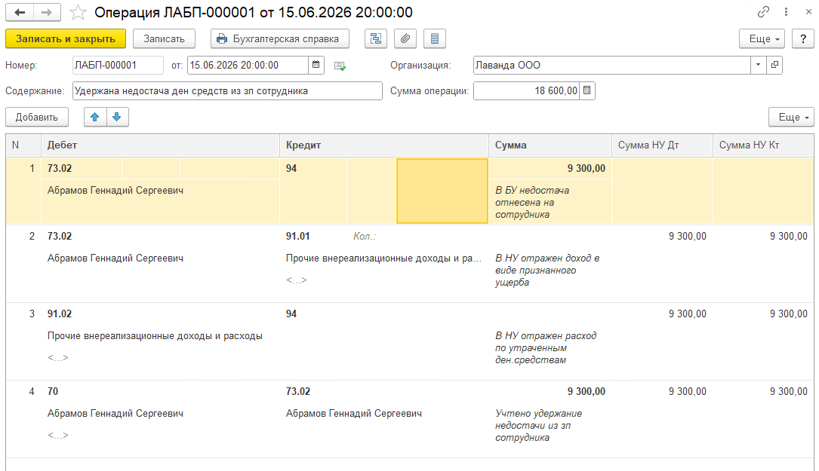The image size is (819, 471).
Task: Click Прочие внереализационные доходы in row 2 credit
Action: tap(384, 258)
